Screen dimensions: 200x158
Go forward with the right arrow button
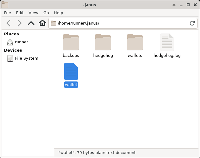[19, 23]
